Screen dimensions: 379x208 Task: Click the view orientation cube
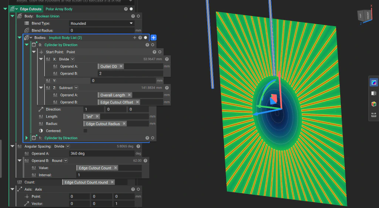coord(363,16)
